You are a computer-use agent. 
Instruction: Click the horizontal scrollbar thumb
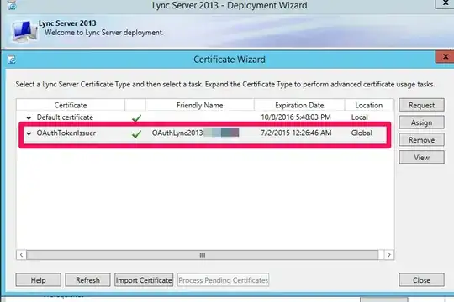203,255
